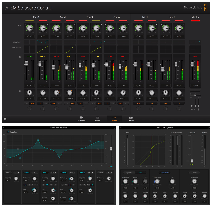The image size is (212, 207).
Task: Open the settings gear icon
Action: (x=5, y=119)
